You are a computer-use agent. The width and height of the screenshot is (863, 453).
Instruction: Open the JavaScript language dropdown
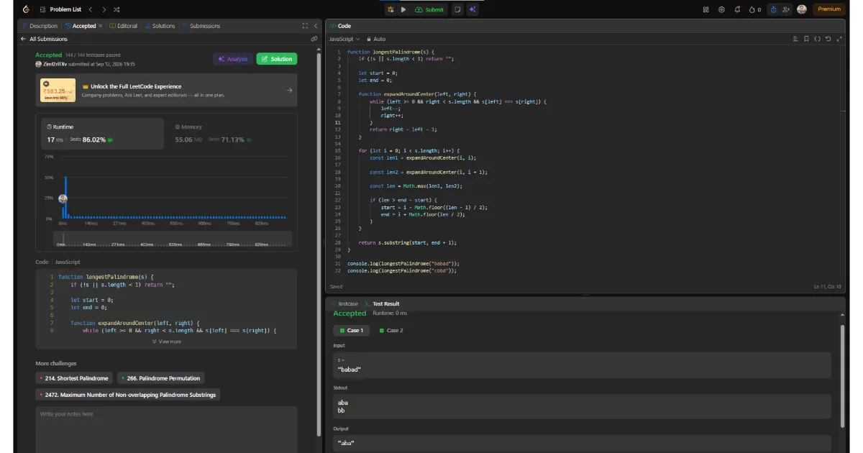point(344,39)
